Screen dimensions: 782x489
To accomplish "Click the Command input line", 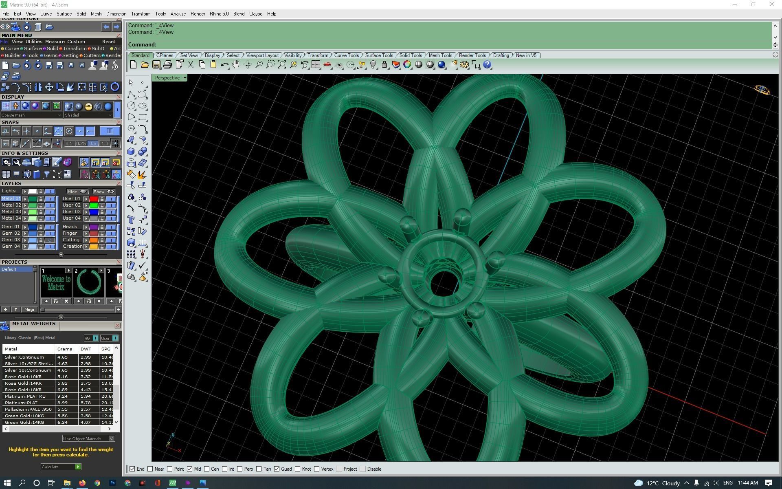I will pos(450,45).
